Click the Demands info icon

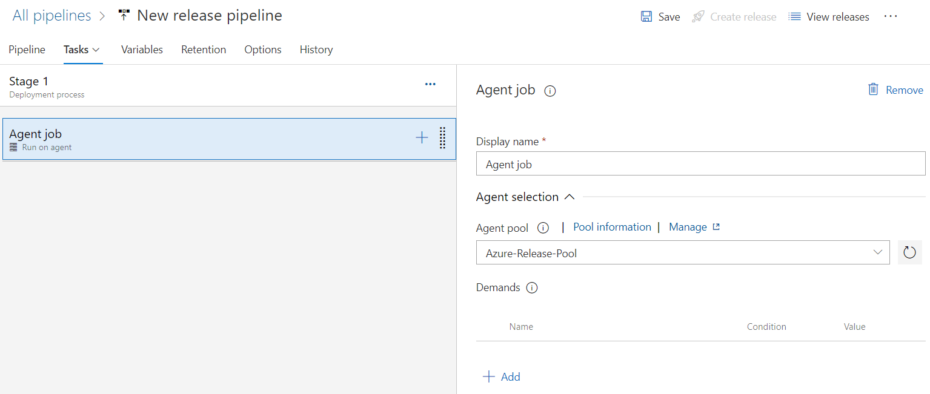tap(532, 288)
